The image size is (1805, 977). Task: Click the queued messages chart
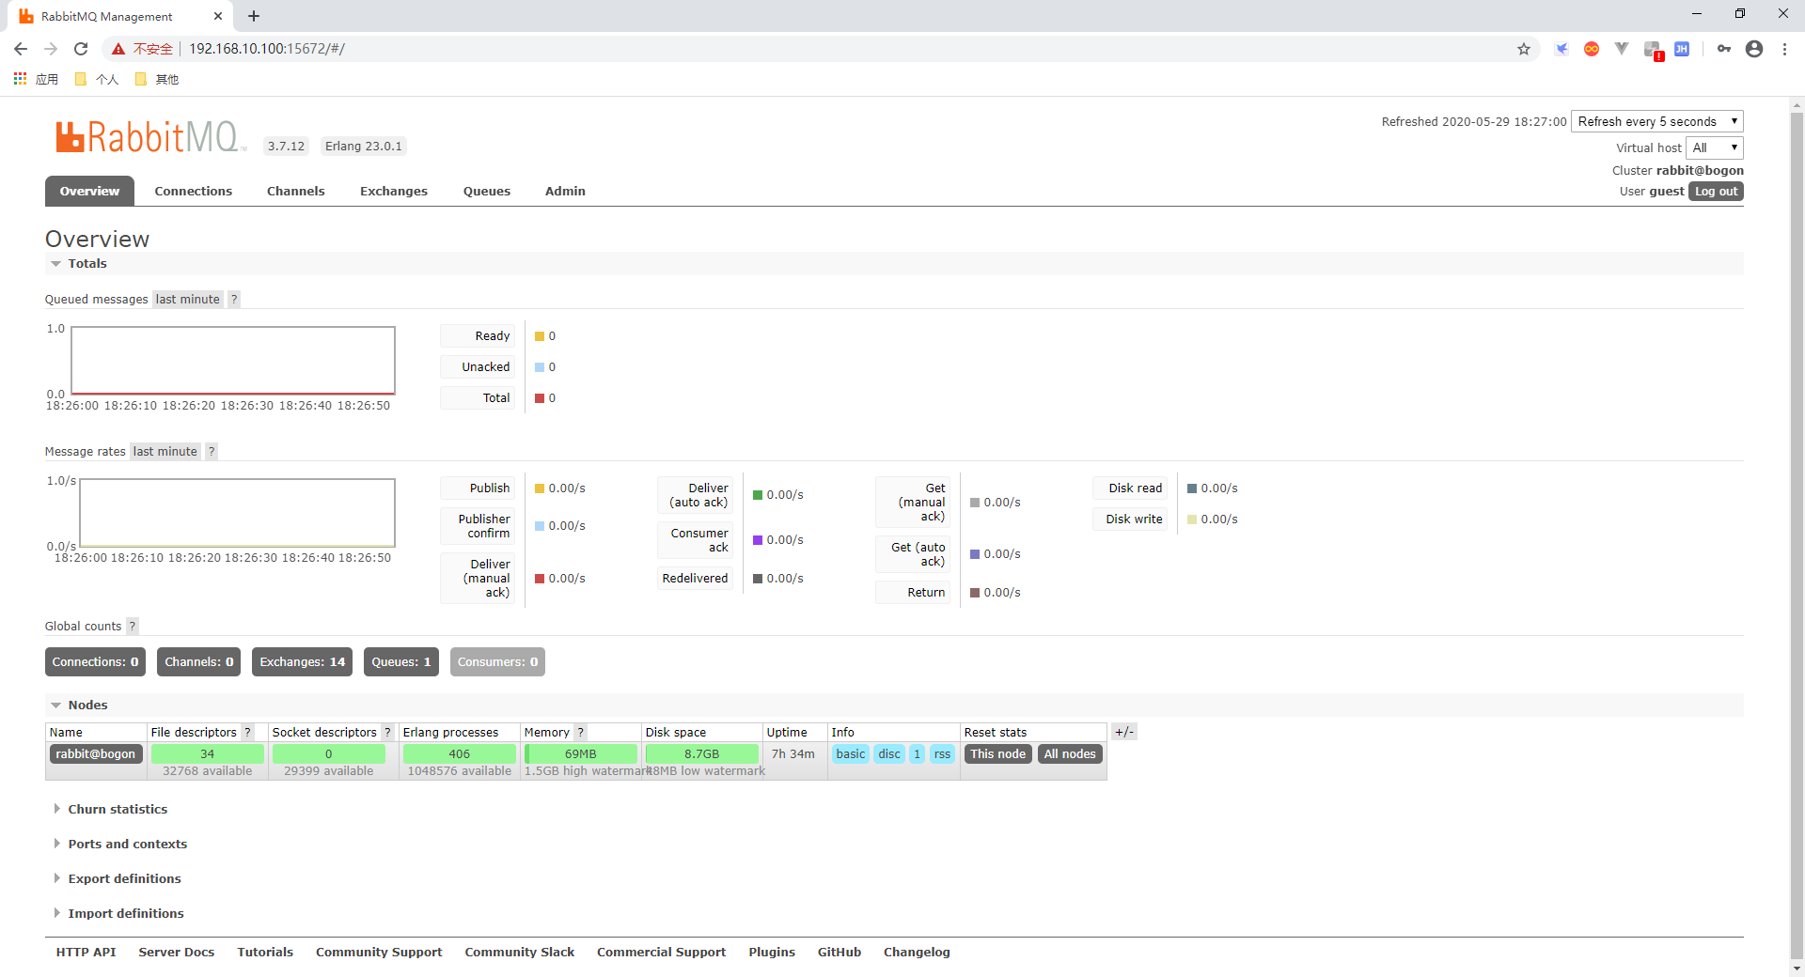pos(233,361)
